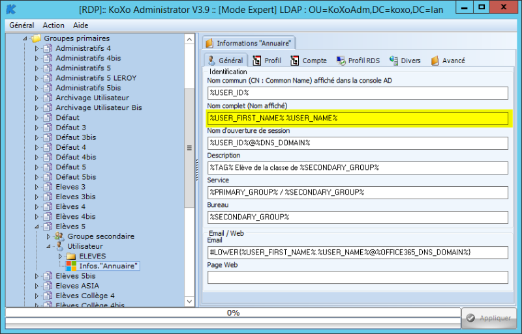Click the Description input field
The image size is (522, 334).
point(358,168)
